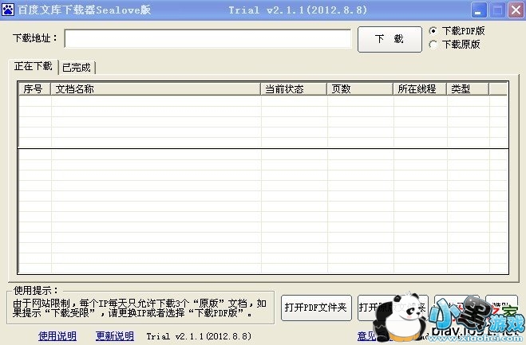Minimize the 百度文库下载器 window
The height and width of the screenshot is (345, 526).
[x=479, y=10]
